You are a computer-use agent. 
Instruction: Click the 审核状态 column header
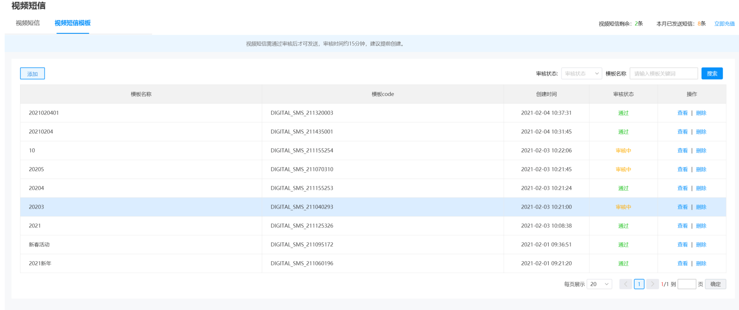click(624, 94)
